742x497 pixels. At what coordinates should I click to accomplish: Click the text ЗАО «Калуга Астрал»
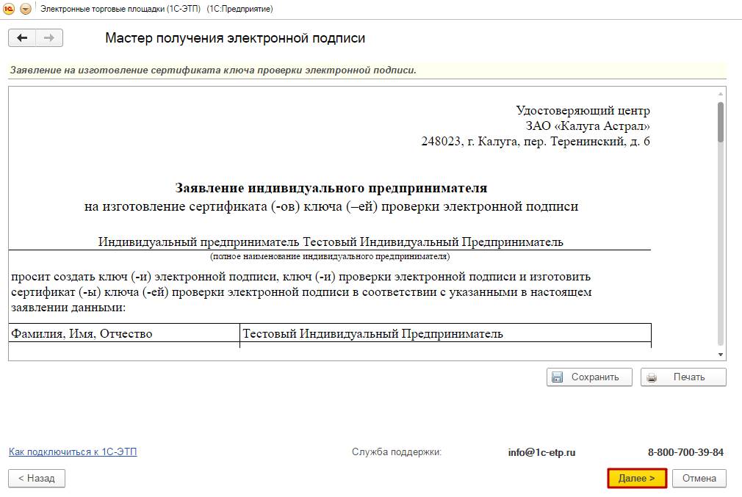click(x=588, y=126)
